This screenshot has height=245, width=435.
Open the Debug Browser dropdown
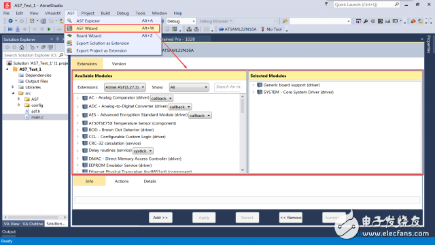point(215,21)
